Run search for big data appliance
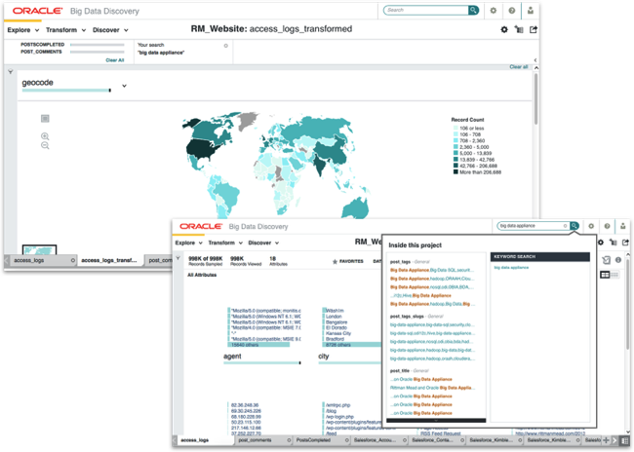The height and width of the screenshot is (452, 634). (x=575, y=226)
